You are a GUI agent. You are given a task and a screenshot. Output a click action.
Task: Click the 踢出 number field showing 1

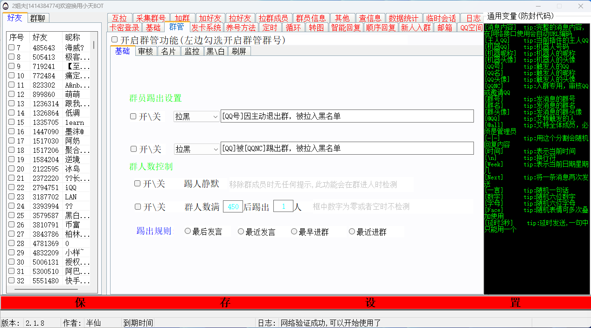283,206
